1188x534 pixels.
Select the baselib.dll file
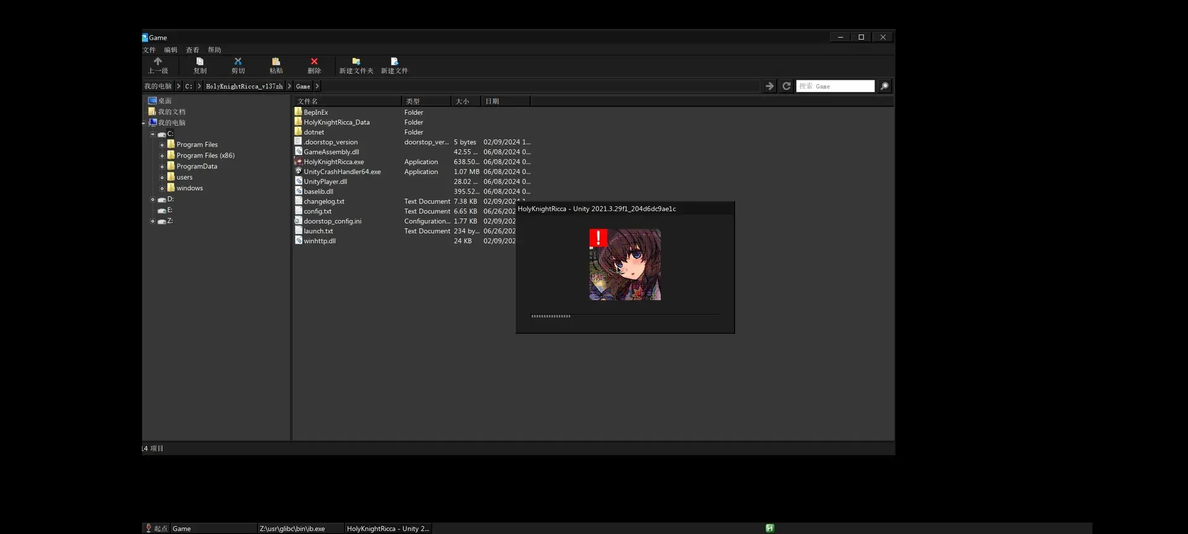pyautogui.click(x=319, y=192)
